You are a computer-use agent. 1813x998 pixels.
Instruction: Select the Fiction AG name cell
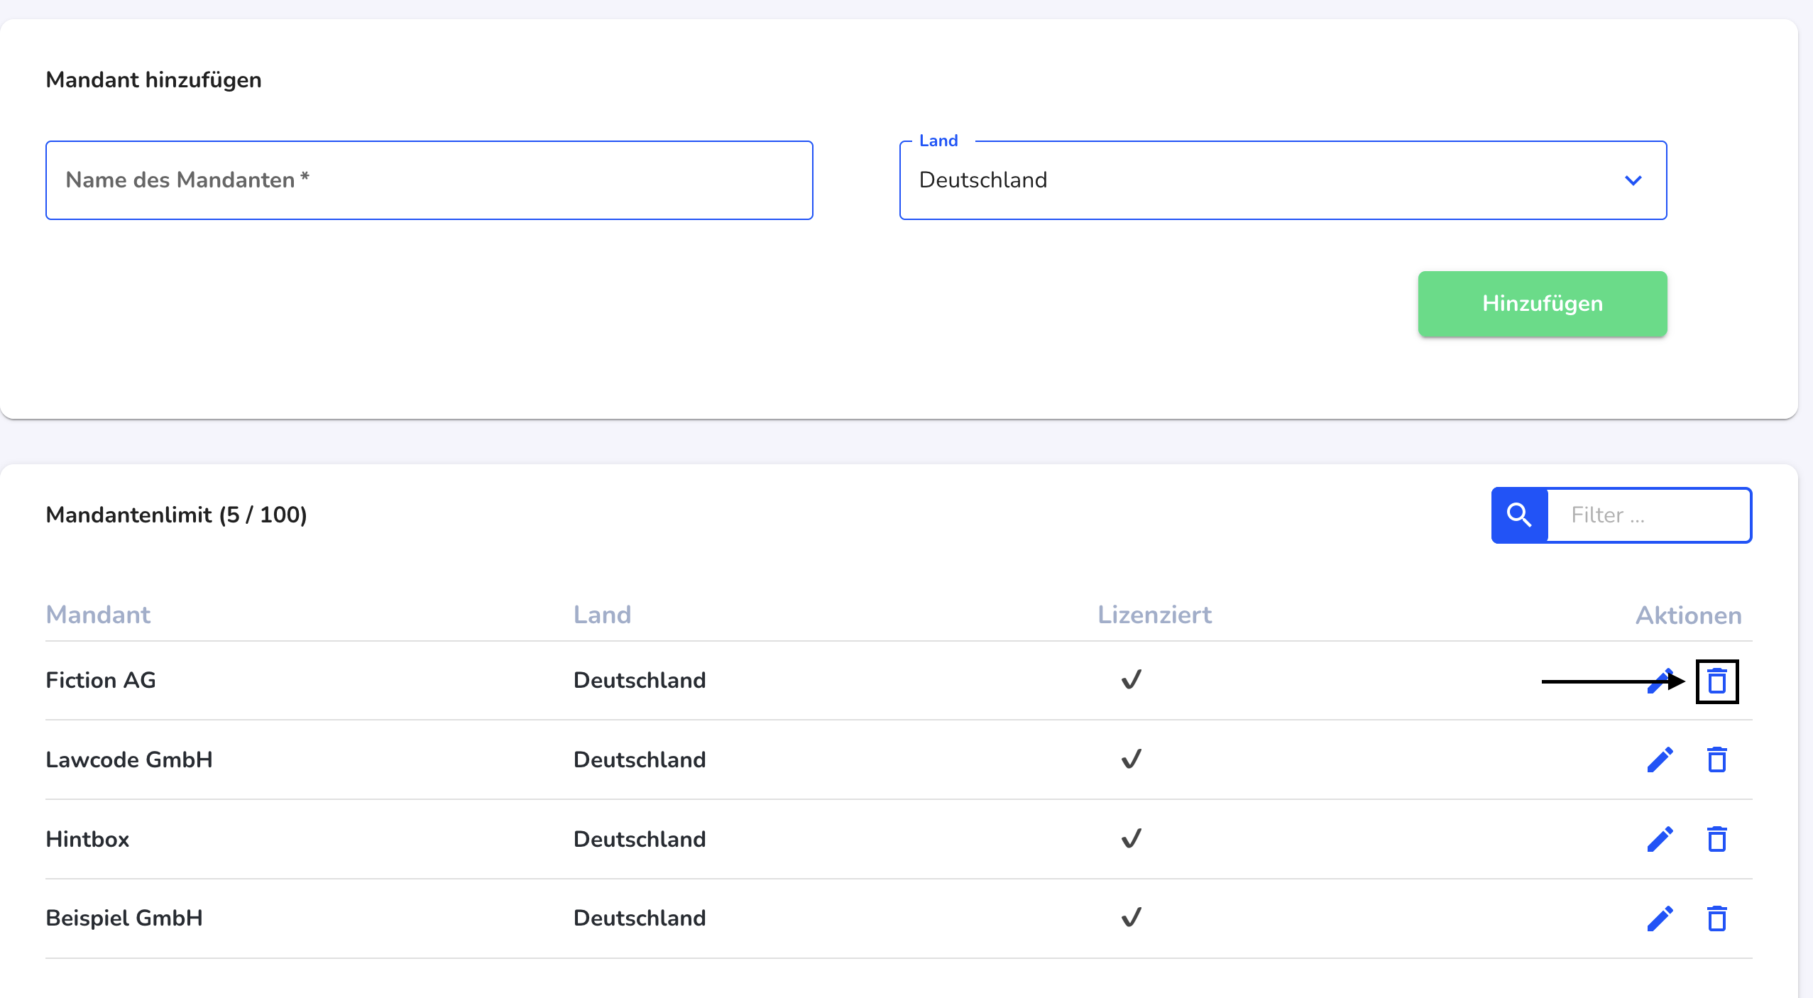pos(101,680)
